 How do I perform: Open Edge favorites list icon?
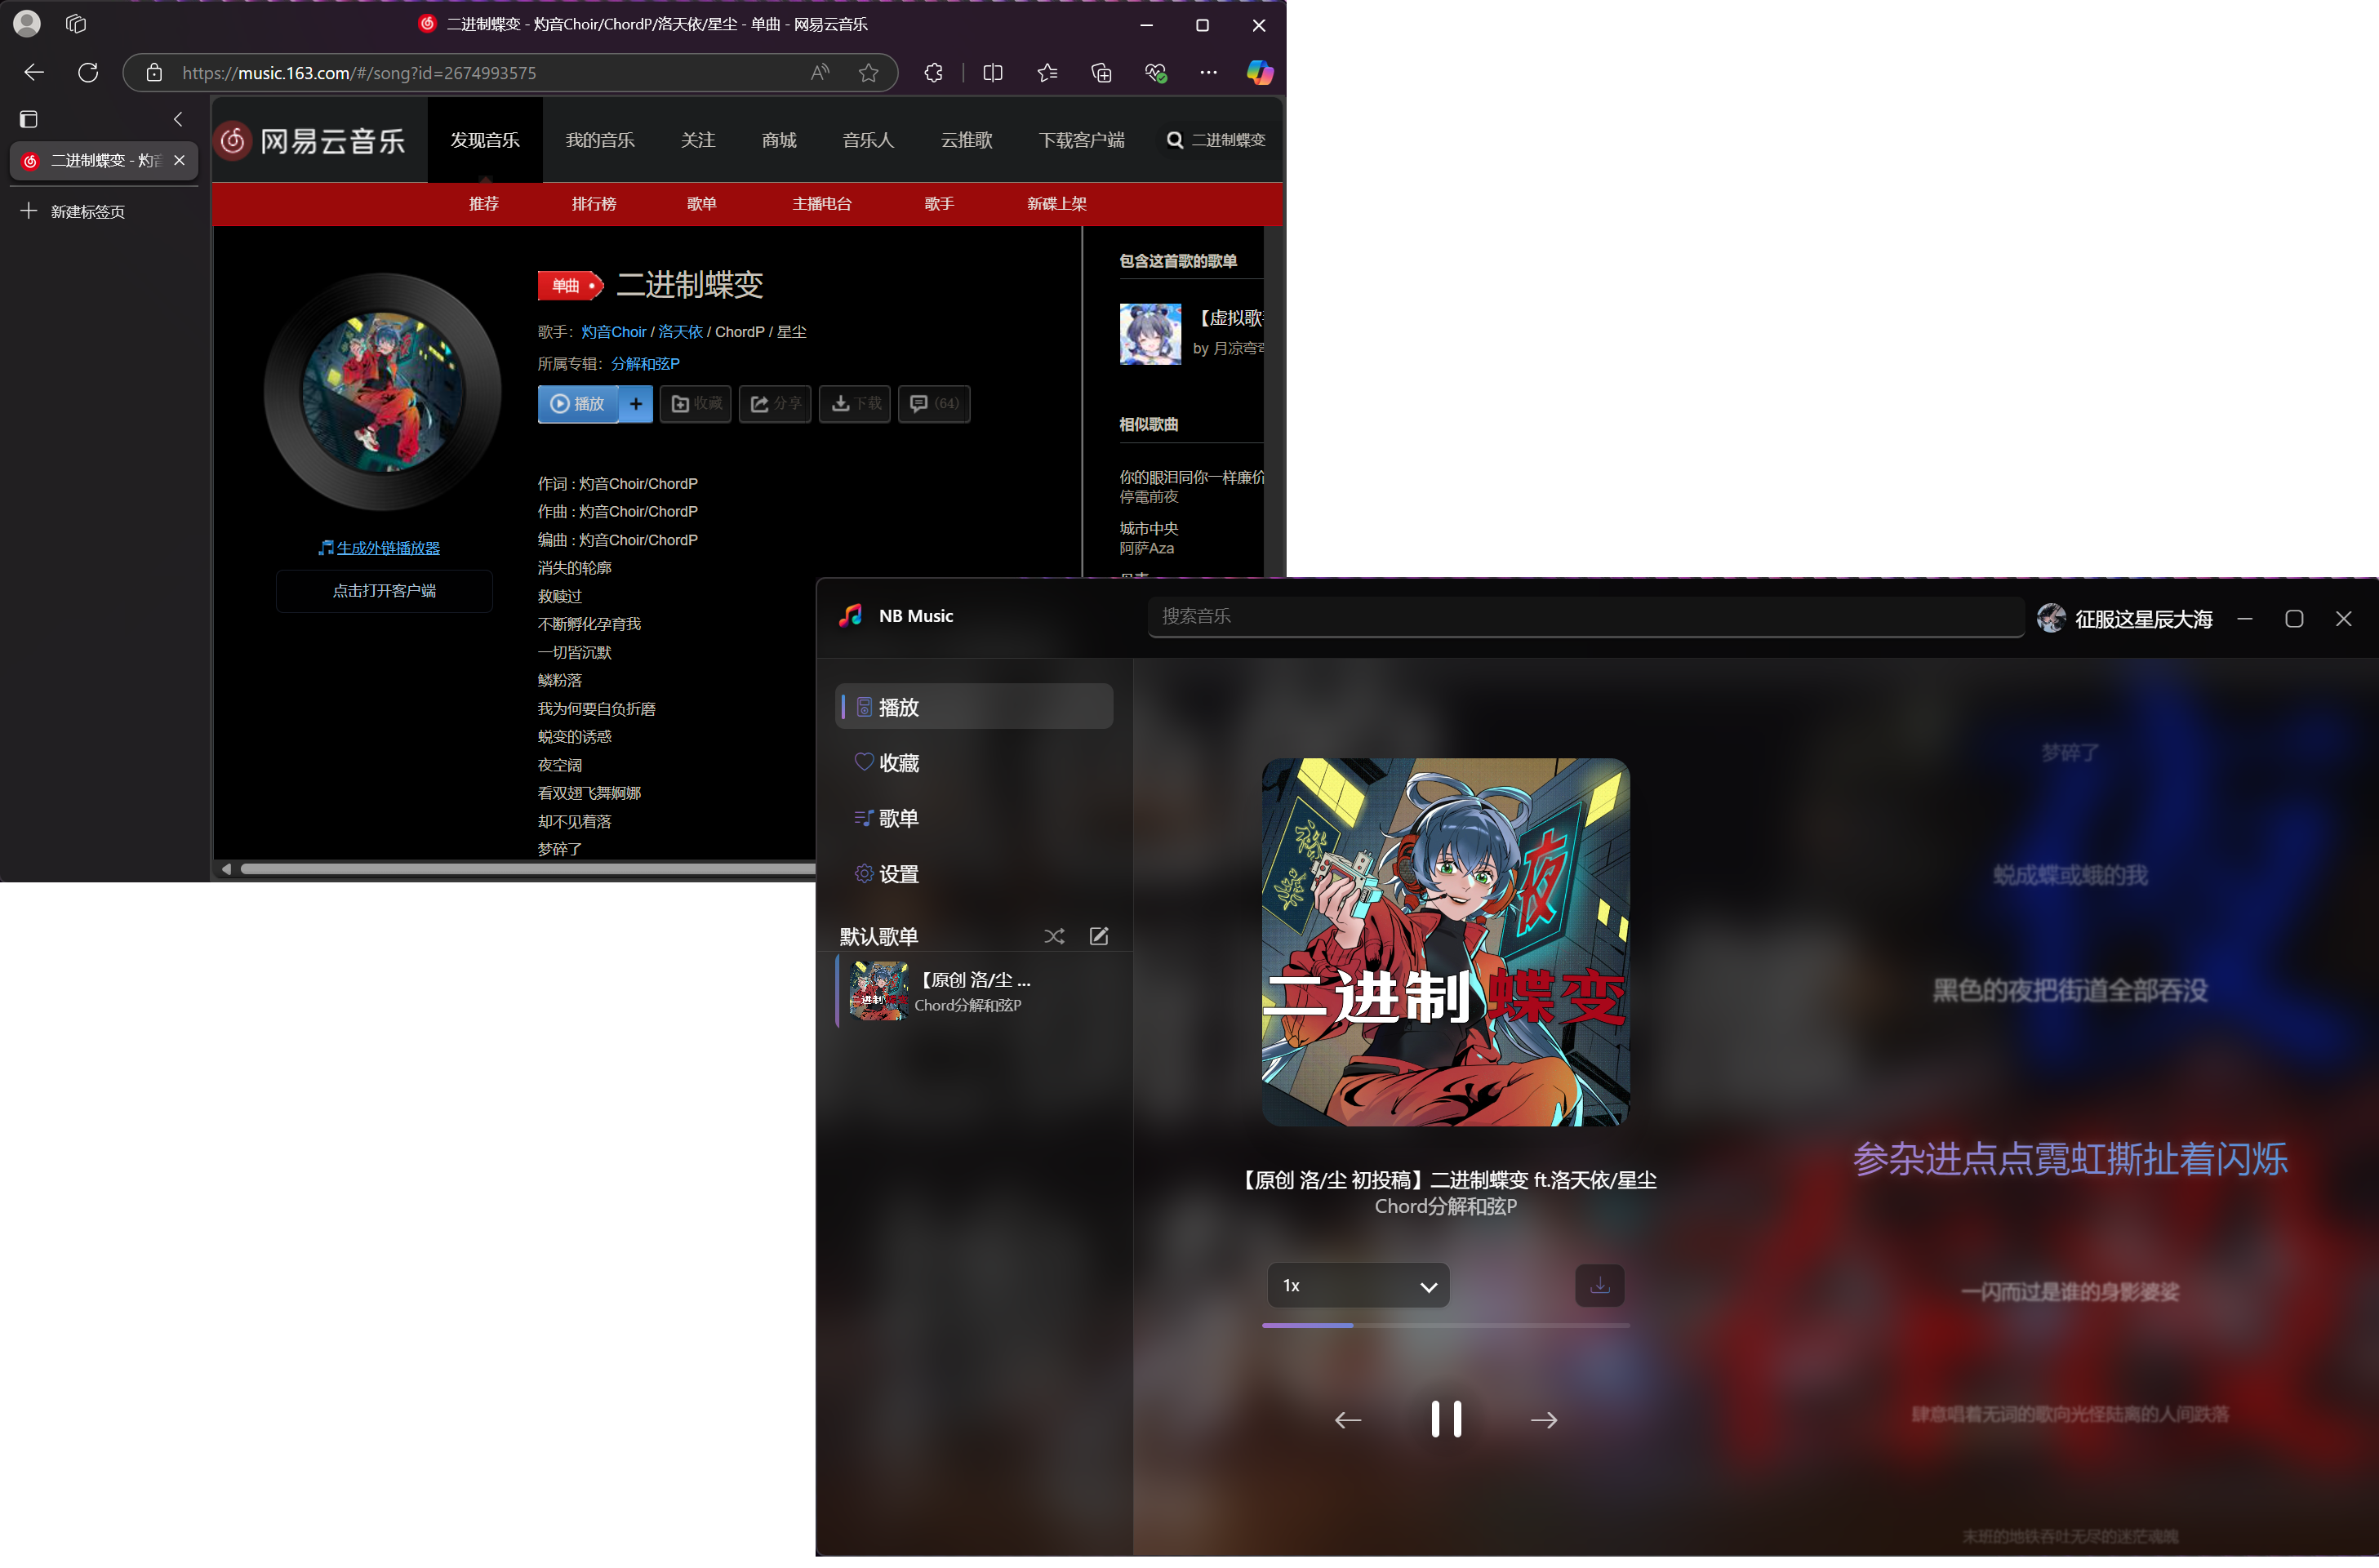pyautogui.click(x=1047, y=72)
